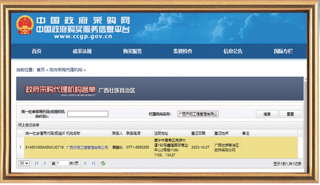
Task: Click the 搜索 search button
Action: (267, 114)
